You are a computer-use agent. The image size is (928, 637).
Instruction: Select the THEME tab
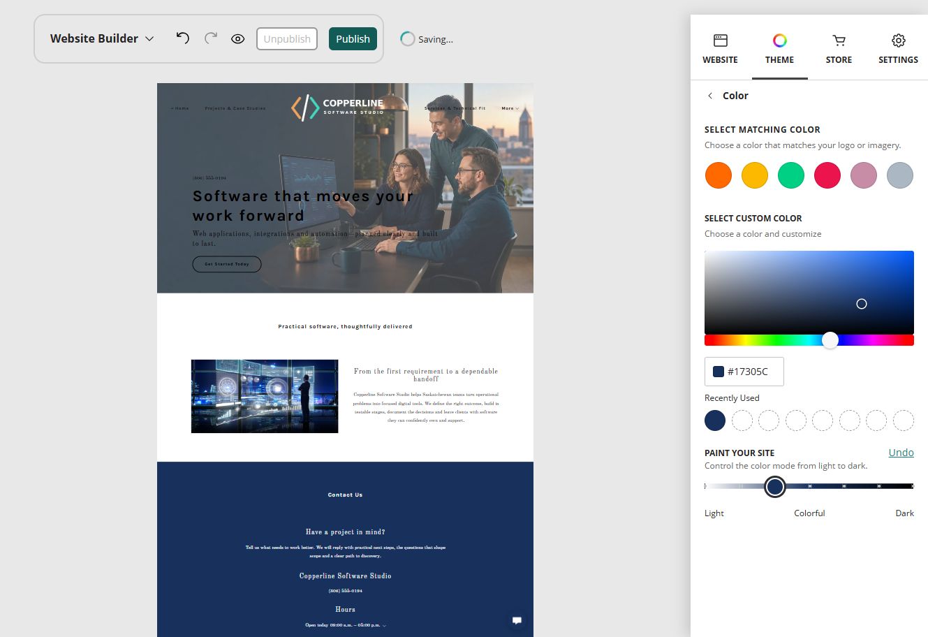(x=779, y=49)
